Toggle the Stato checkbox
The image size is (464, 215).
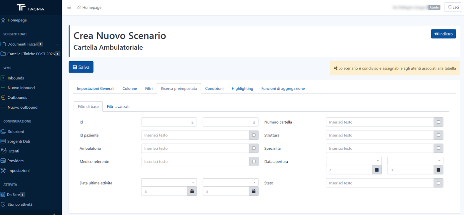click(438, 183)
